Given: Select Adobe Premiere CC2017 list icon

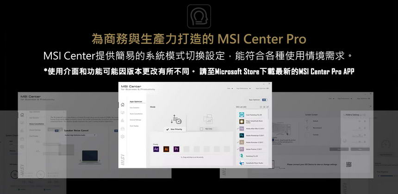Looking at the screenshot, I should click(x=242, y=149).
